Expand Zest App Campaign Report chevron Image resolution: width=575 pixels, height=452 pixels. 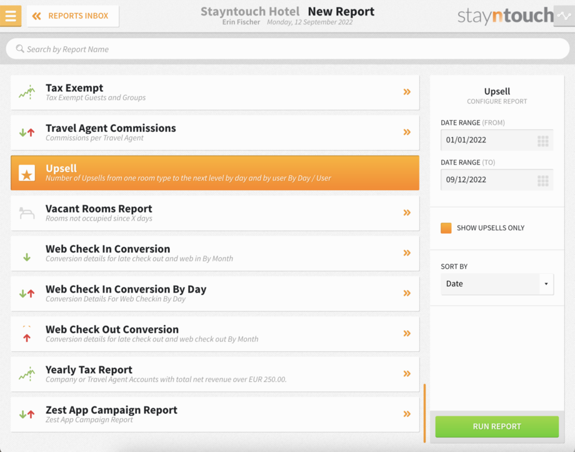(407, 414)
